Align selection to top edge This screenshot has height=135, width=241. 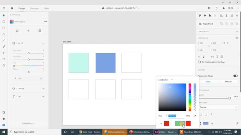pyautogui.click(x=200, y=15)
